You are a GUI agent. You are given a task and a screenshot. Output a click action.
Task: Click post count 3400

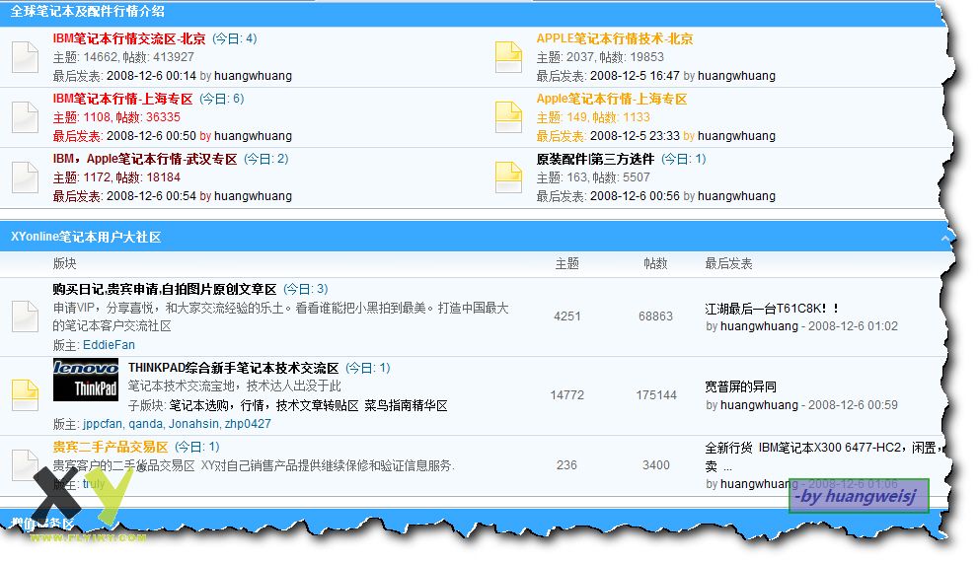pos(656,465)
